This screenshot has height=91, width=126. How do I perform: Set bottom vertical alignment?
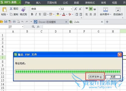(95, 9)
